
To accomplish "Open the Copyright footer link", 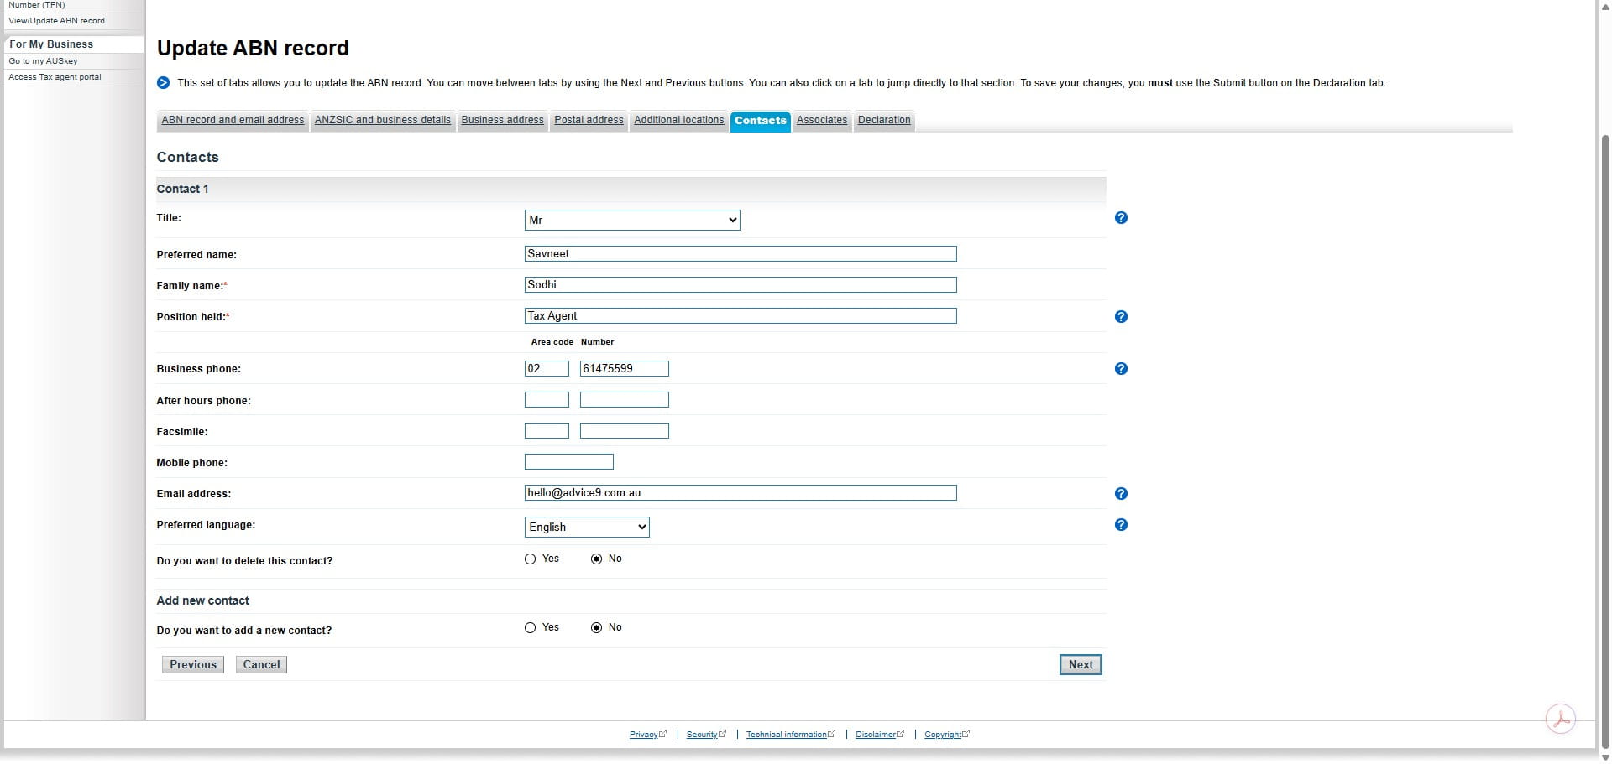I will [947, 735].
